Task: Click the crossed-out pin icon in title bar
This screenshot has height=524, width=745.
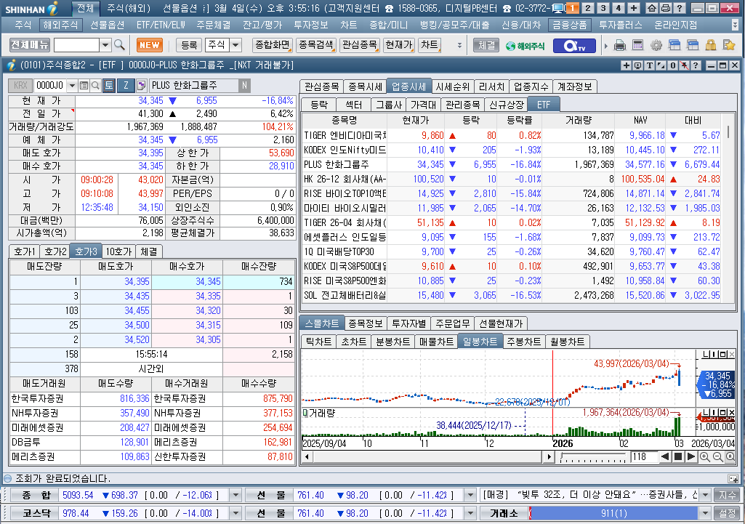Action: [x=684, y=65]
